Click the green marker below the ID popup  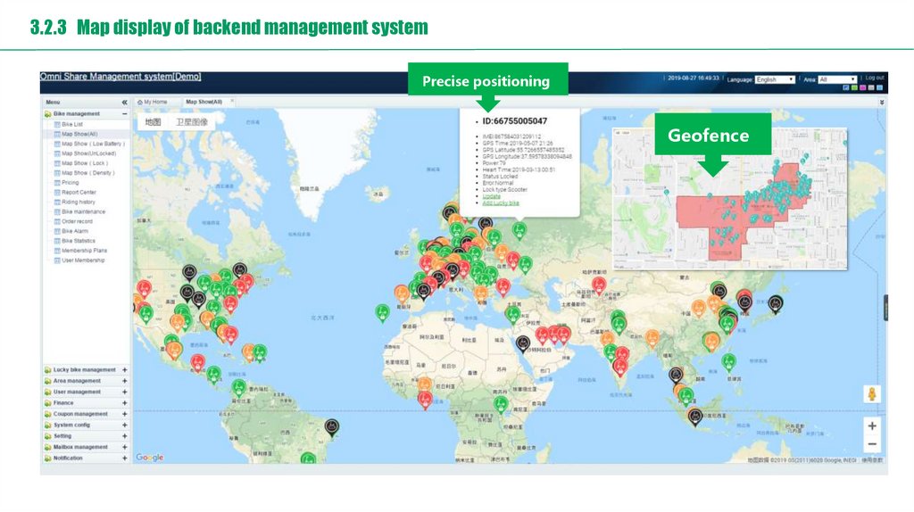point(519,231)
